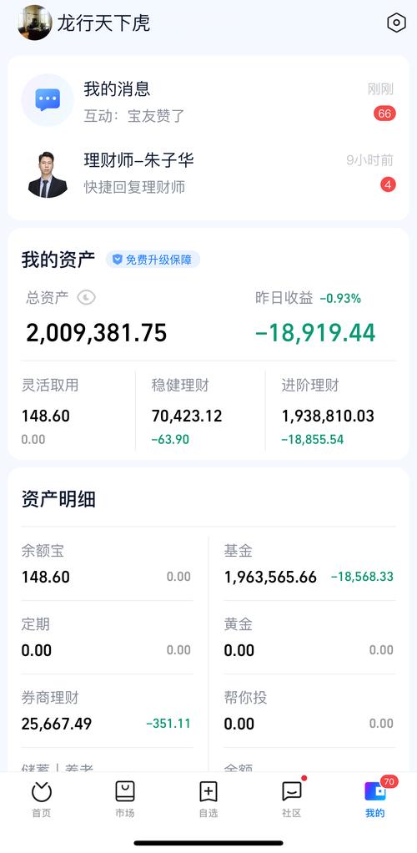Viewport: 417px width, 853px height.
Task: Tap the -18,855.54 loss value
Action: pyautogui.click(x=313, y=440)
